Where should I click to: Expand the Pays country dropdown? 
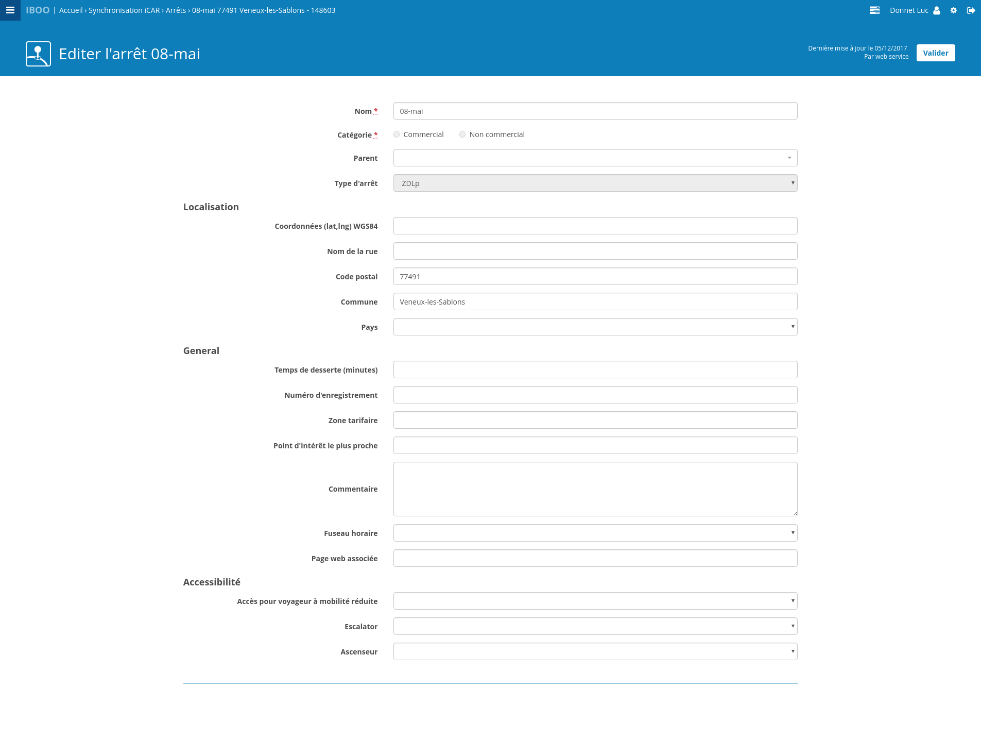click(x=595, y=327)
